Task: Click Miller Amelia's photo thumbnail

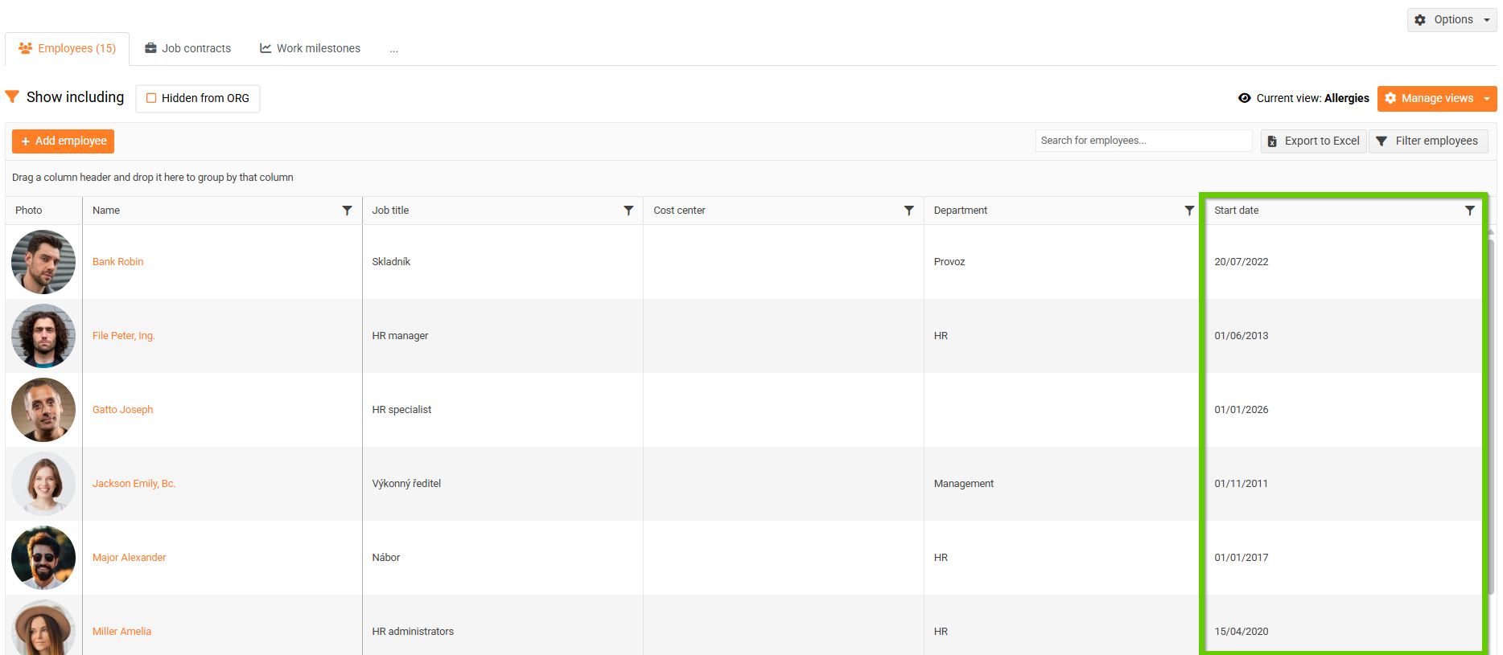Action: click(x=43, y=628)
